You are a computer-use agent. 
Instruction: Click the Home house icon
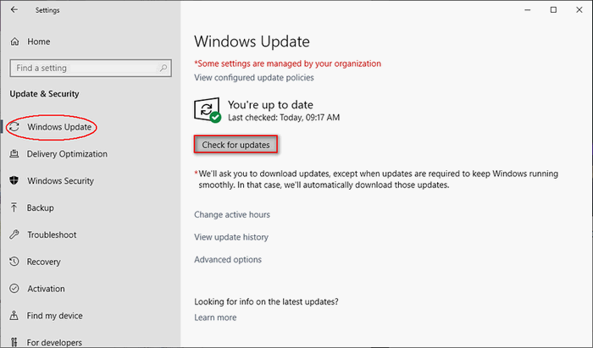[x=14, y=41]
